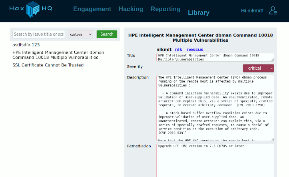This screenshot has height=177, width=289.
Task: Click the green Search button
Action: tap(107, 34)
